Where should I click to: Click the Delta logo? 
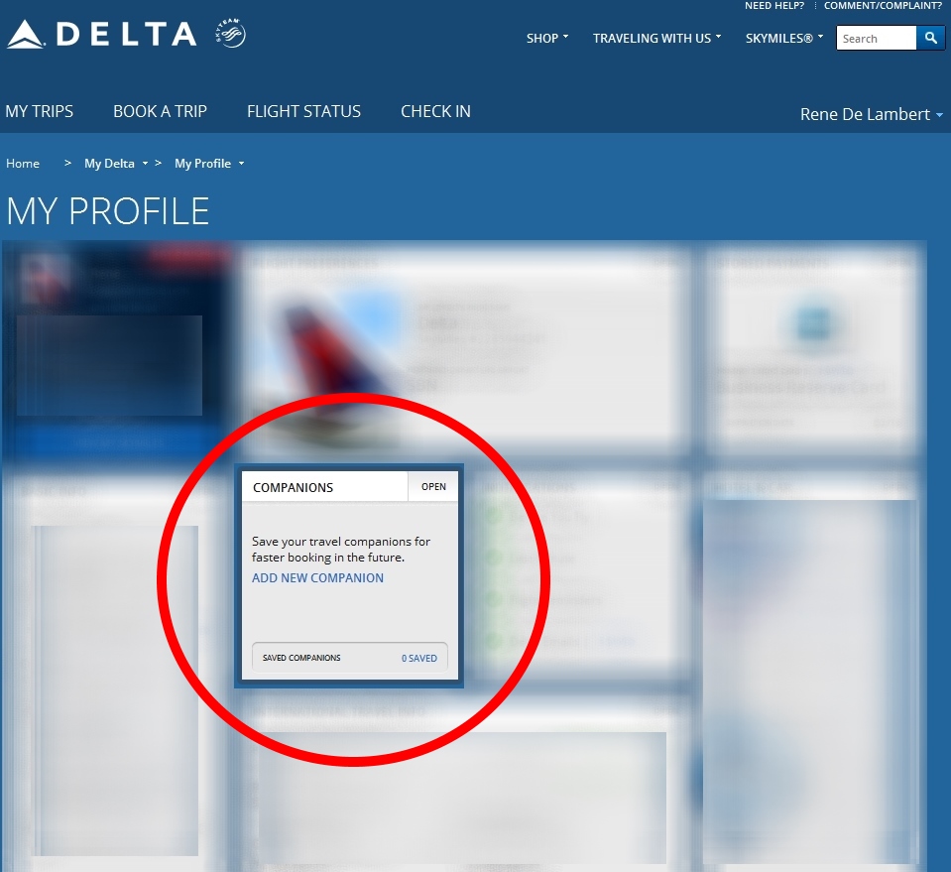(102, 34)
